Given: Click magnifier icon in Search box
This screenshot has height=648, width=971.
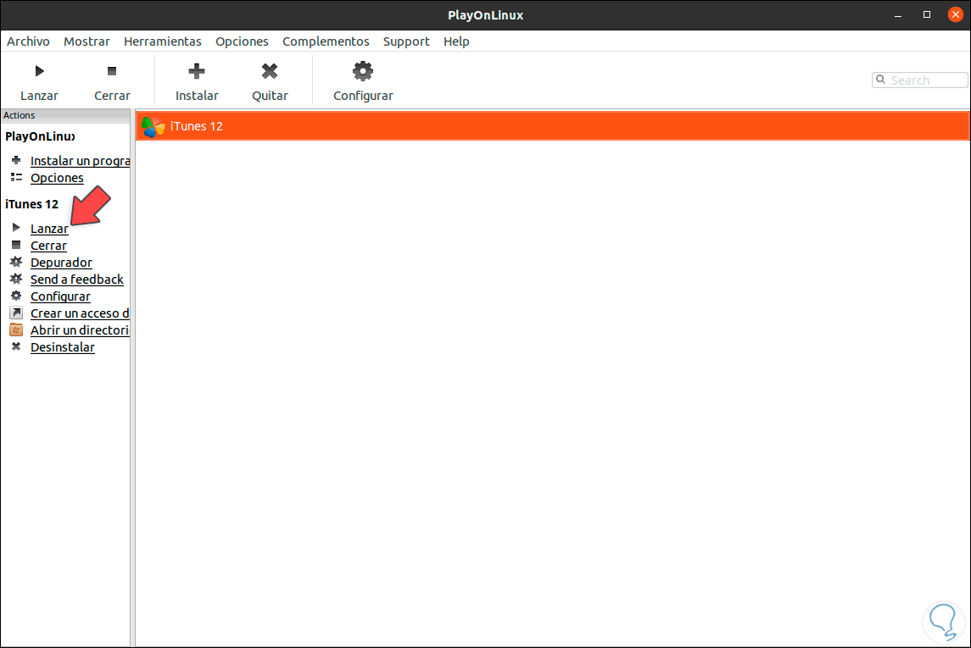Looking at the screenshot, I should point(880,80).
